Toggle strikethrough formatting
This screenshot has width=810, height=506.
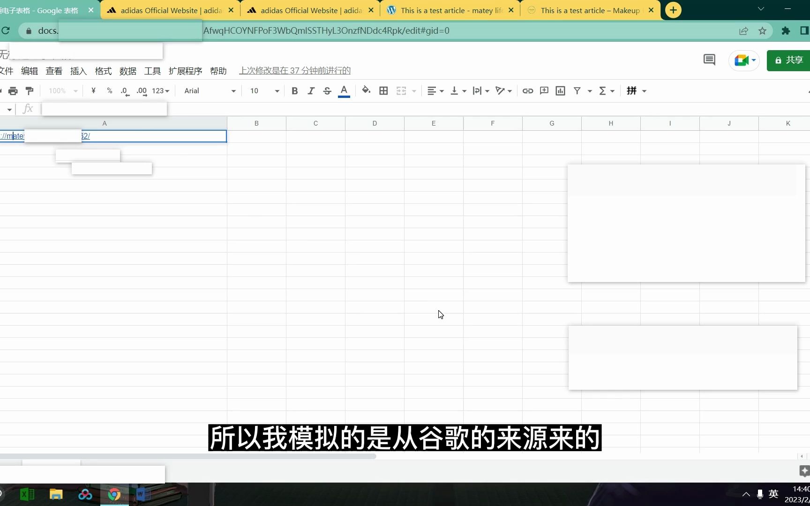click(x=327, y=91)
